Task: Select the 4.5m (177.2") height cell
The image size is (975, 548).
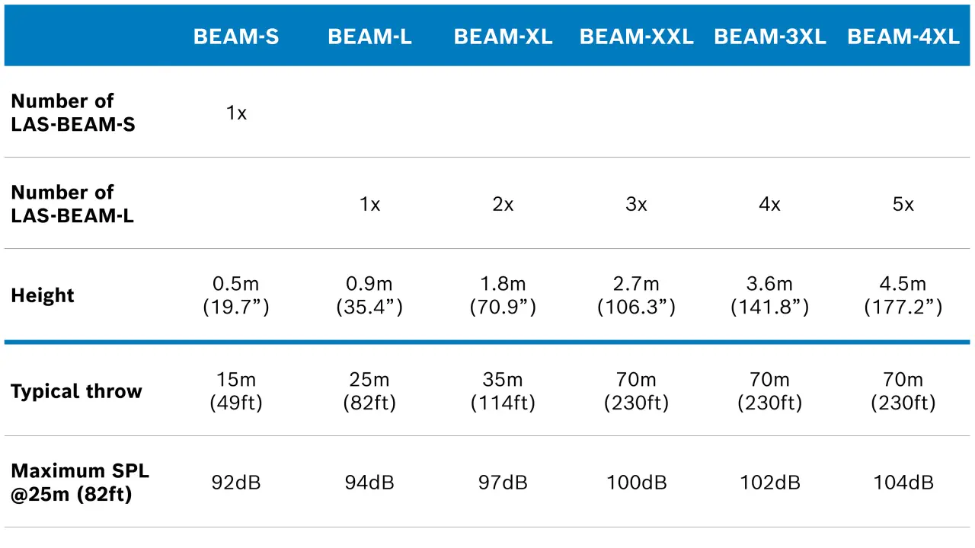Action: [903, 295]
